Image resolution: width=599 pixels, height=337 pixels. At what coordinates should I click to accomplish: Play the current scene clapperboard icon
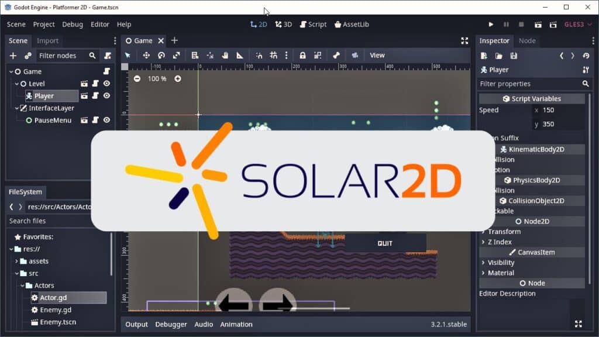538,25
